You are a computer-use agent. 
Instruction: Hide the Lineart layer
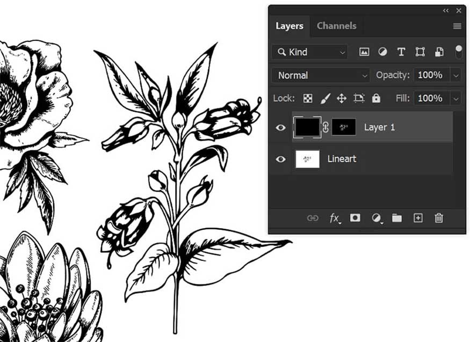280,159
